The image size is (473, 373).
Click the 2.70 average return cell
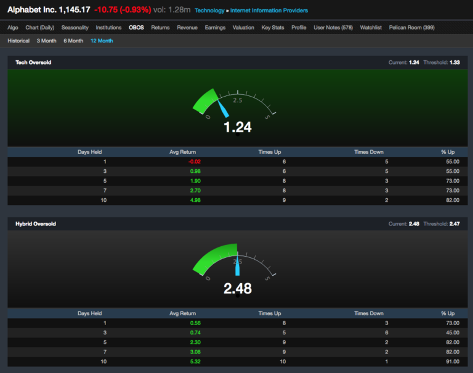coord(195,191)
